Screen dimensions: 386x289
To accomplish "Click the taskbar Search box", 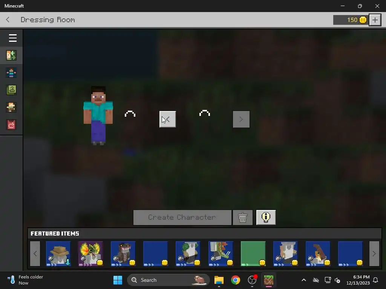I will 168,280.
